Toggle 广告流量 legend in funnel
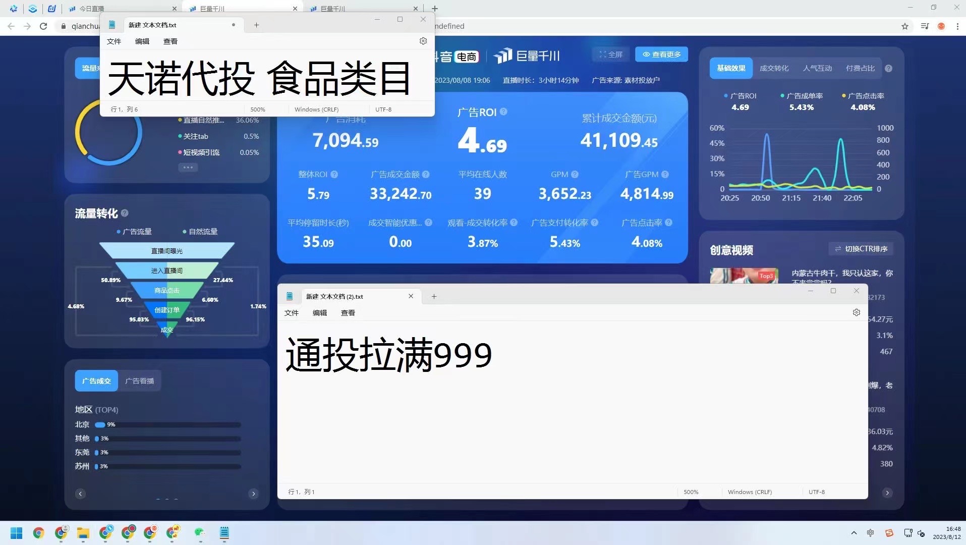 coord(134,232)
